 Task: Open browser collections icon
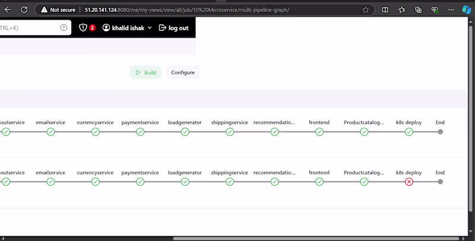pyautogui.click(x=419, y=9)
